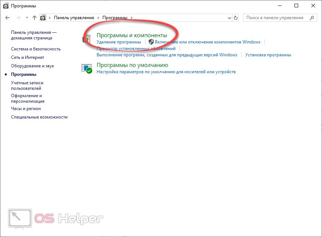Screen dimensions: 322x237
Task: Refresh the Control Panel view
Action: coord(236,18)
